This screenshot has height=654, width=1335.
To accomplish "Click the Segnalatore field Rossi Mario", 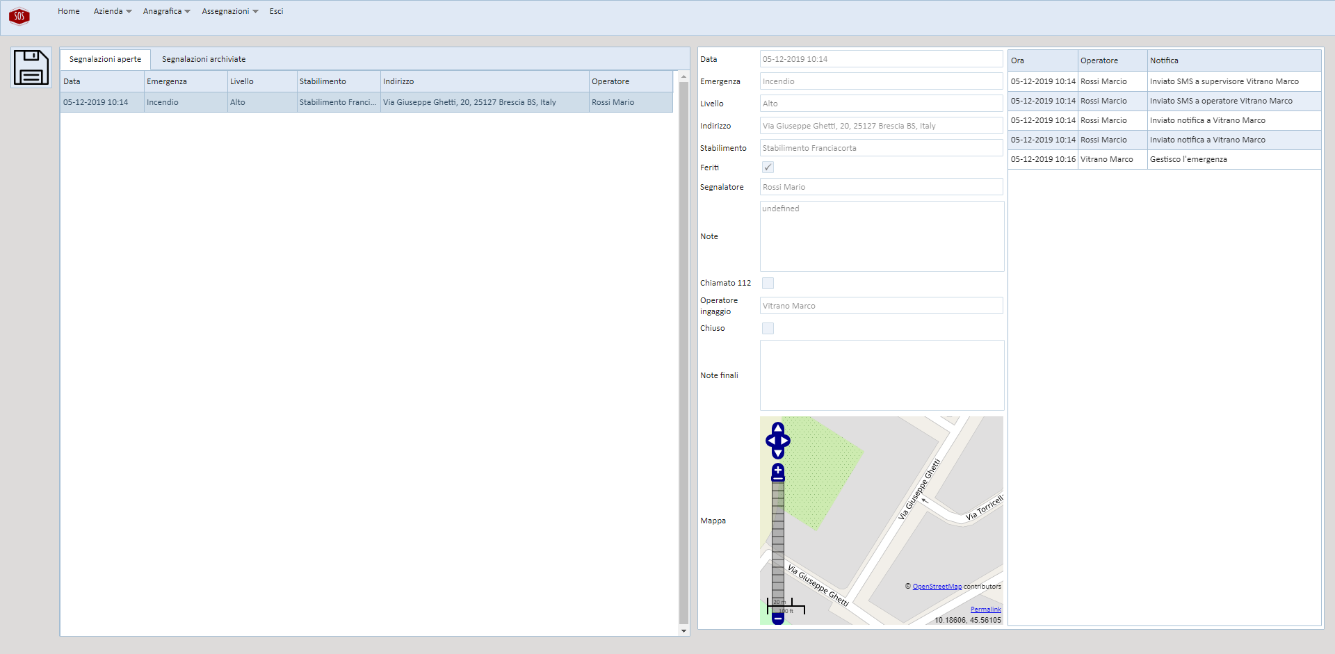I will (x=881, y=187).
